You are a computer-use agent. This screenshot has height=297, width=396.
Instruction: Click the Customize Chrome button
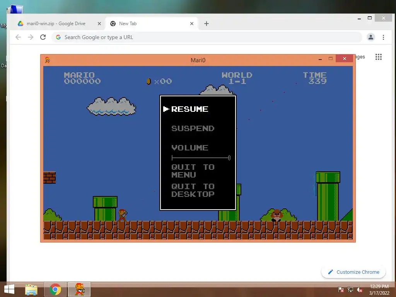coord(353,272)
